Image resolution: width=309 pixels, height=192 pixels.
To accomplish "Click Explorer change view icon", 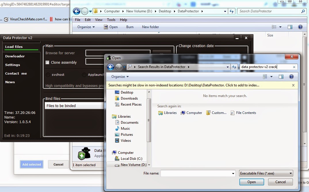I will pyautogui.click(x=274, y=27).
